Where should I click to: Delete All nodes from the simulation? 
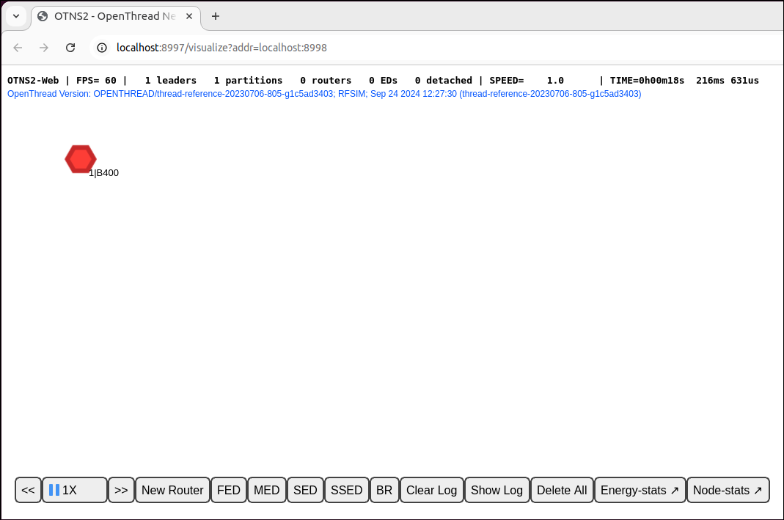(x=562, y=490)
